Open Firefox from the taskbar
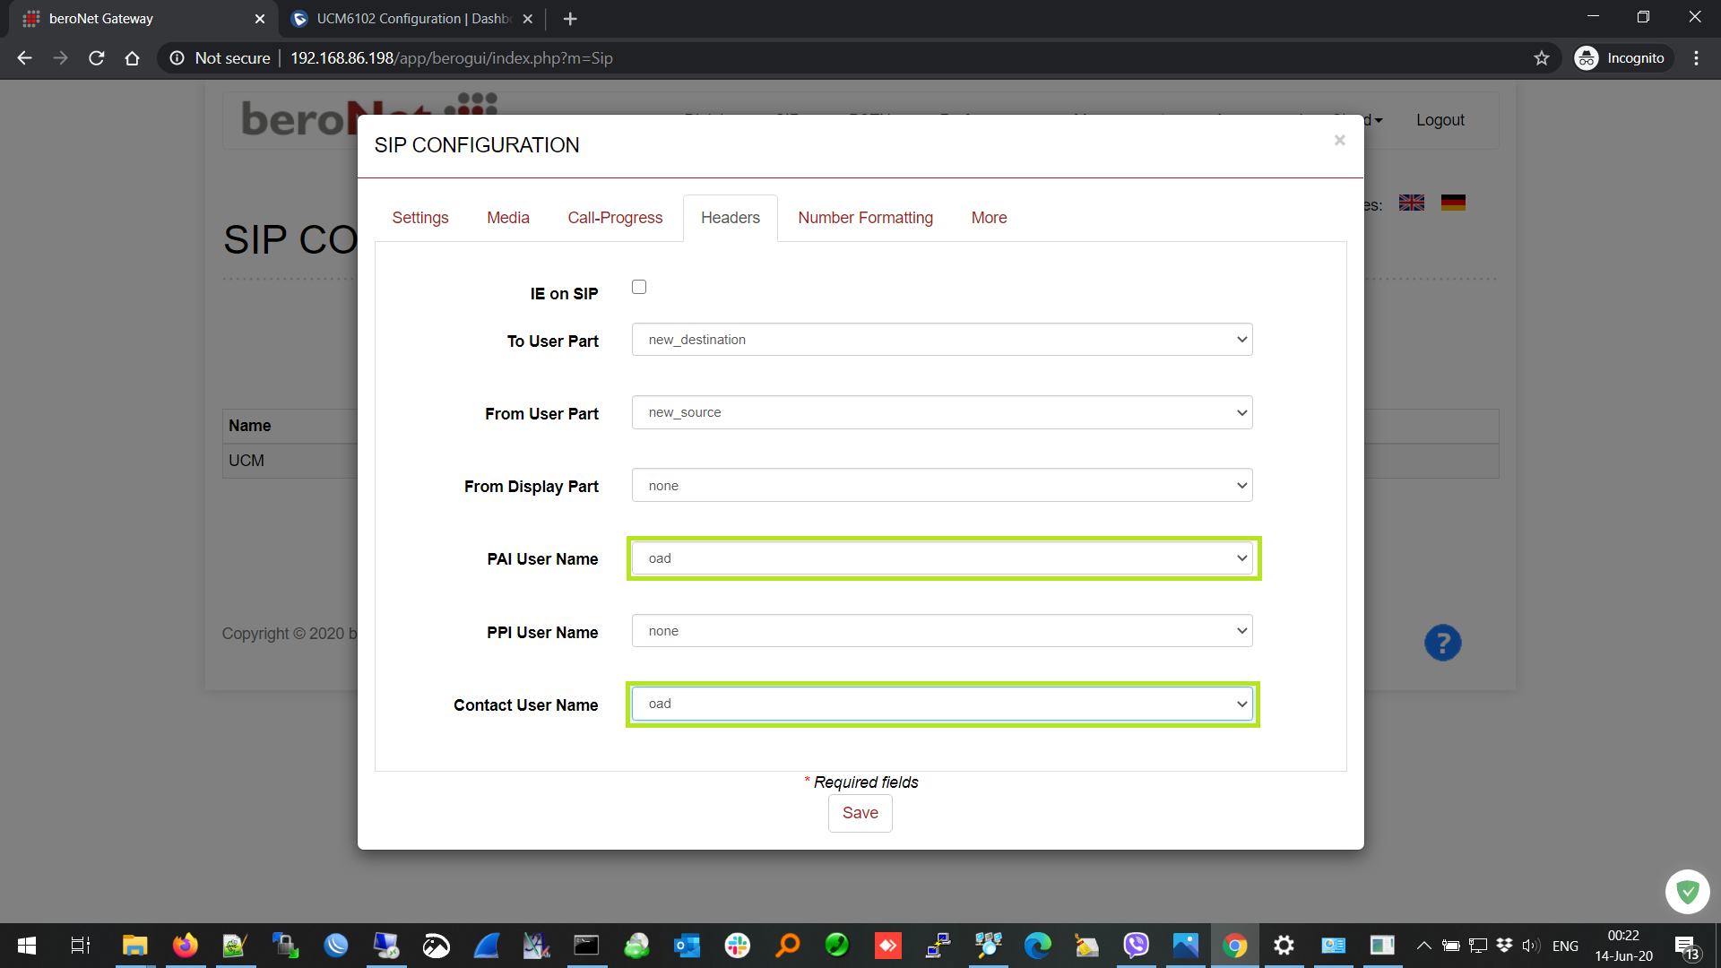This screenshot has width=1721, height=968. [x=185, y=946]
